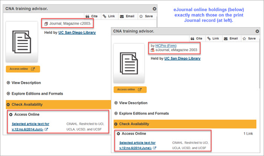The height and width of the screenshot is (156, 264).
Task: Collapse Access Online section in left panel
Action: point(25,115)
